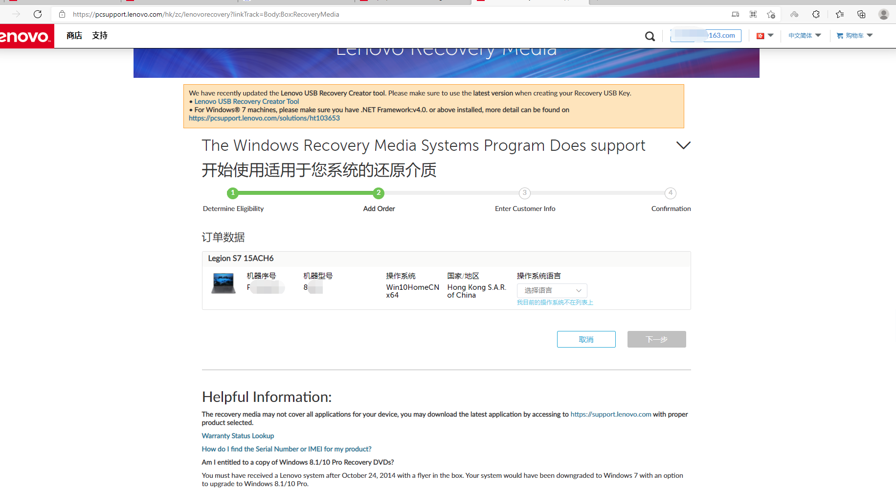This screenshot has height=492, width=896.
Task: Click the 取消 button
Action: (586, 339)
